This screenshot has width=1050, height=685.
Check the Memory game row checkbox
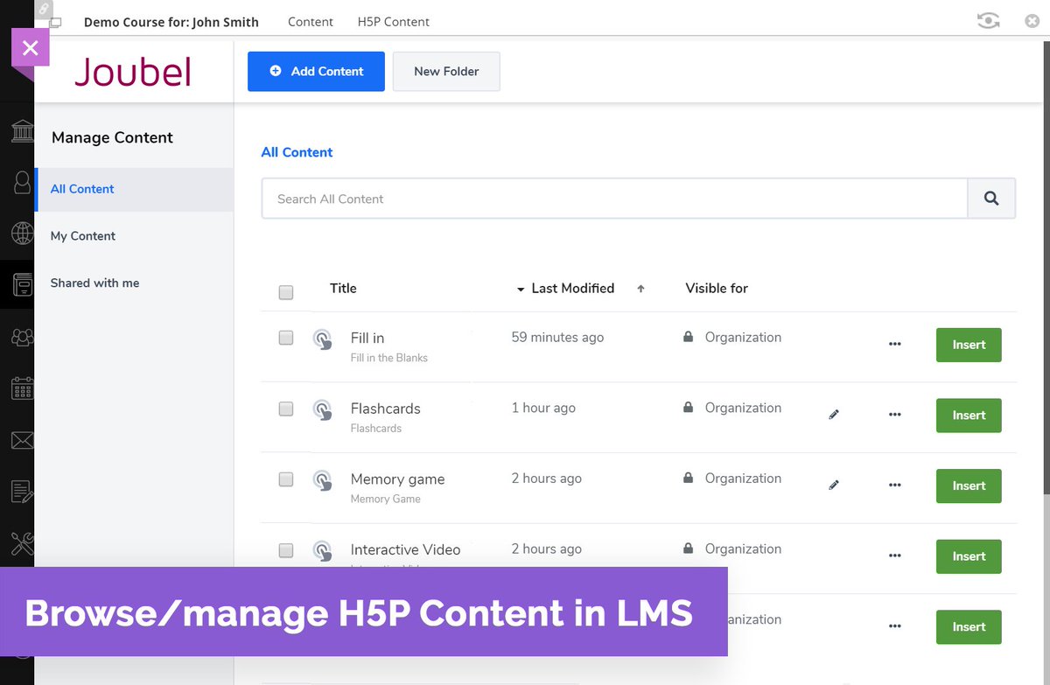pyautogui.click(x=286, y=479)
